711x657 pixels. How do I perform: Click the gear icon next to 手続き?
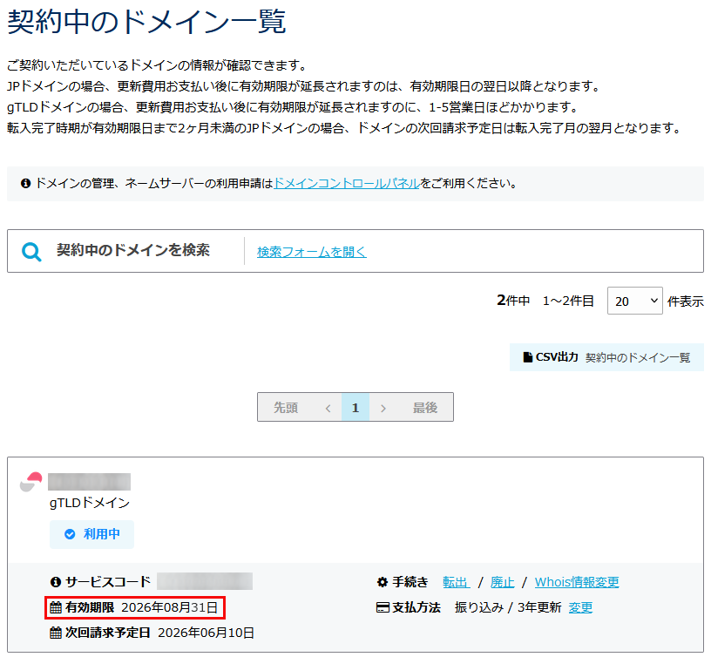pyautogui.click(x=384, y=583)
